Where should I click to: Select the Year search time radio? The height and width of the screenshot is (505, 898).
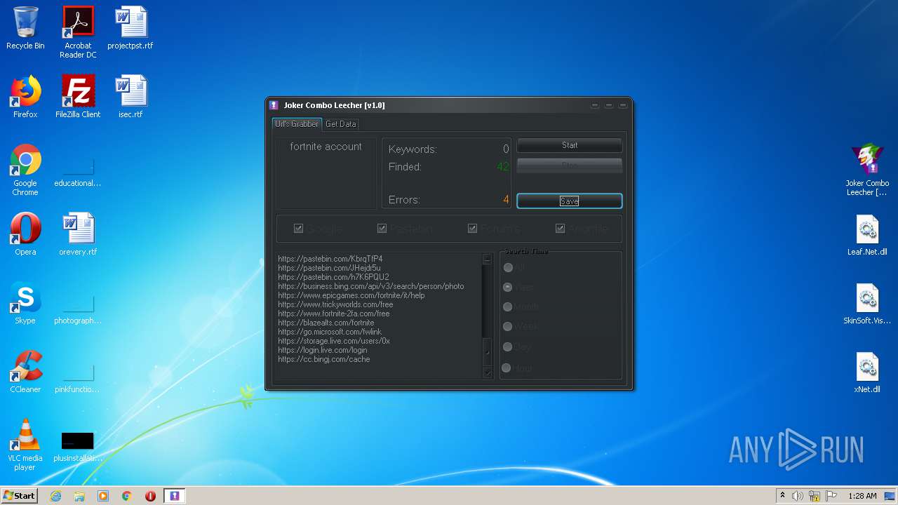point(508,287)
